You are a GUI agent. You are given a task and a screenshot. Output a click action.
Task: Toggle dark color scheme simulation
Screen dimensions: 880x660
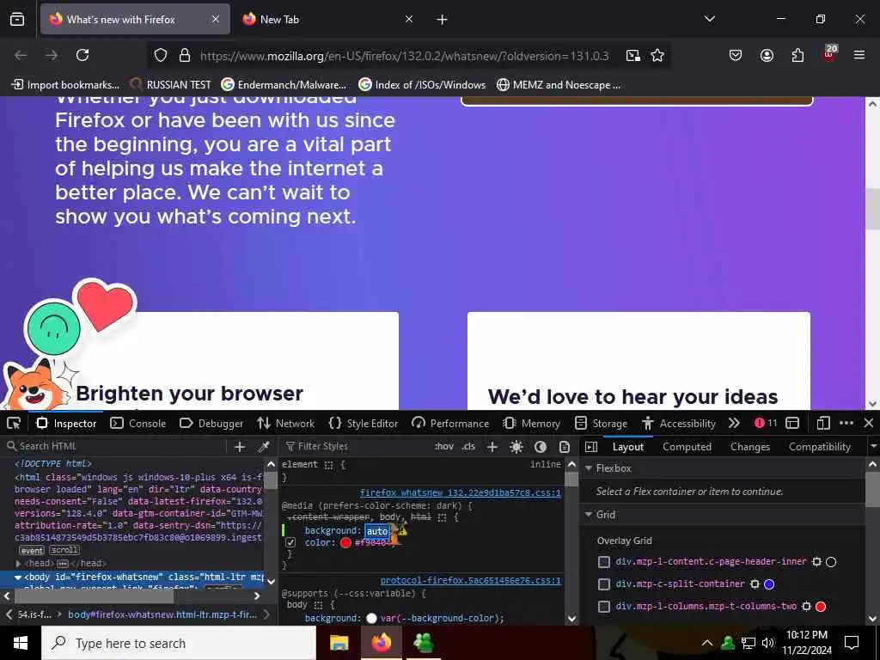click(x=541, y=447)
